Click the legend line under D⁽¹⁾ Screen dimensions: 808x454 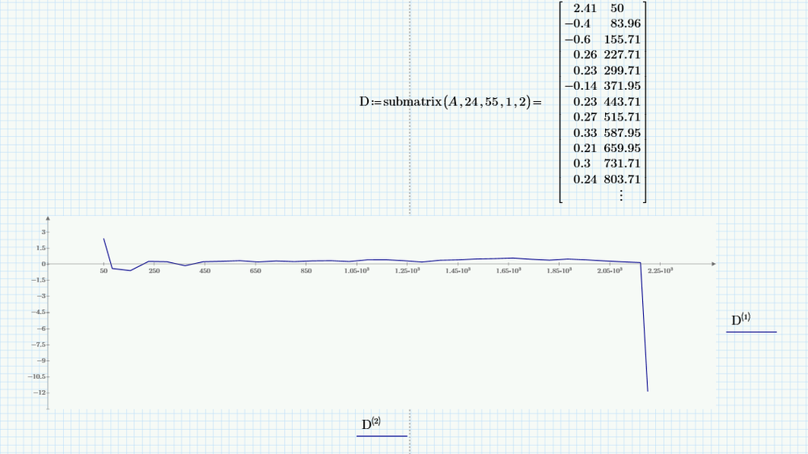(x=751, y=332)
